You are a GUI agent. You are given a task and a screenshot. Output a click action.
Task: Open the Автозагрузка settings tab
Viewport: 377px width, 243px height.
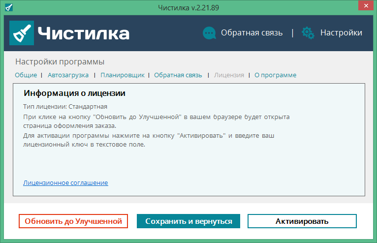click(x=68, y=75)
